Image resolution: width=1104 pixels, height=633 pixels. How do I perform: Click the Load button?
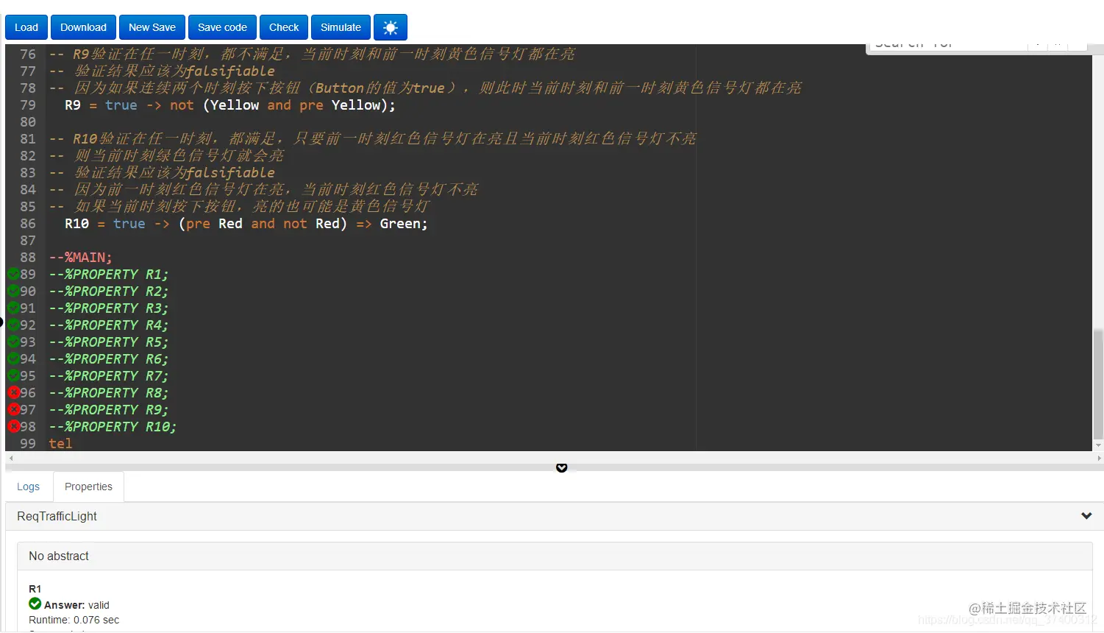coord(26,27)
